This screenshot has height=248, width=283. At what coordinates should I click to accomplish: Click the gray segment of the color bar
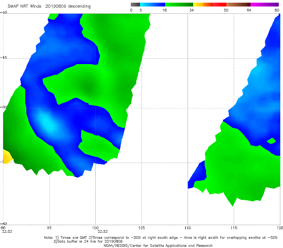tap(135, 5)
